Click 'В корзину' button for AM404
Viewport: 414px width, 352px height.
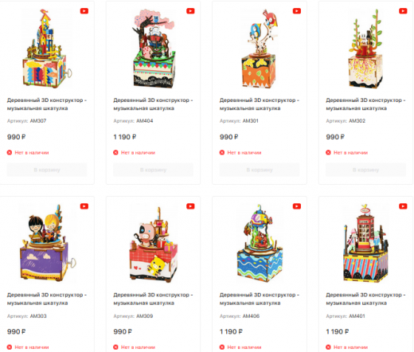coord(154,170)
